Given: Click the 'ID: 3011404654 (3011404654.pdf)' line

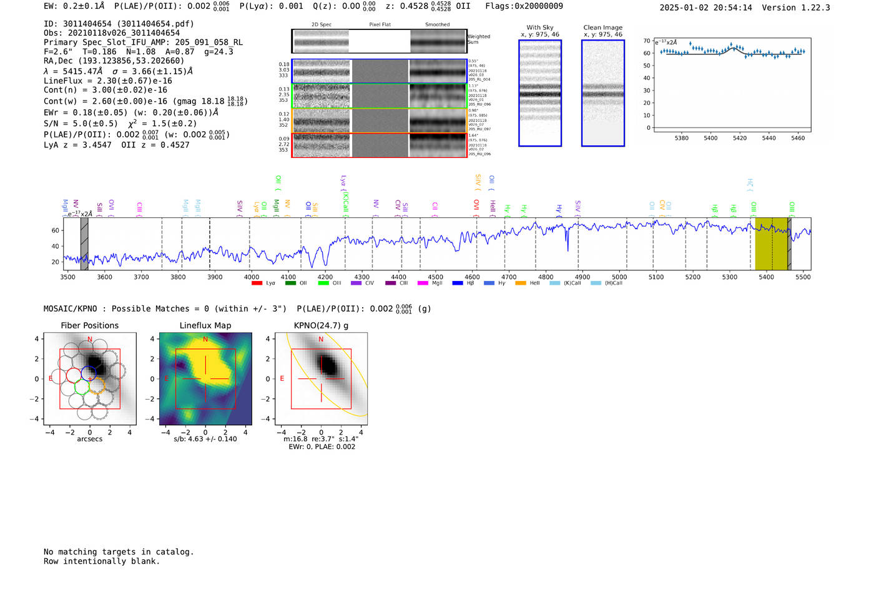Looking at the screenshot, I should pyautogui.click(x=119, y=24).
